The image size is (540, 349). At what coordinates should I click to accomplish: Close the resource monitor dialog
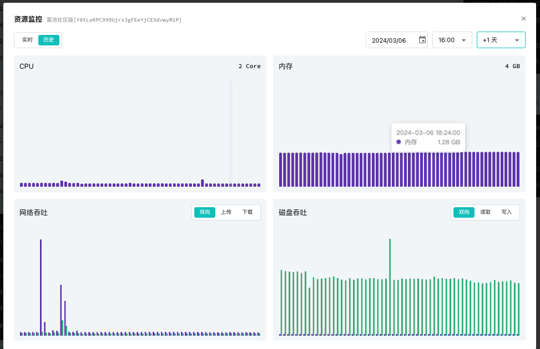point(523,19)
